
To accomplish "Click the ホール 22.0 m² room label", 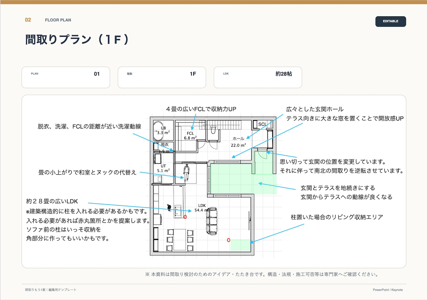I will click(x=238, y=141).
